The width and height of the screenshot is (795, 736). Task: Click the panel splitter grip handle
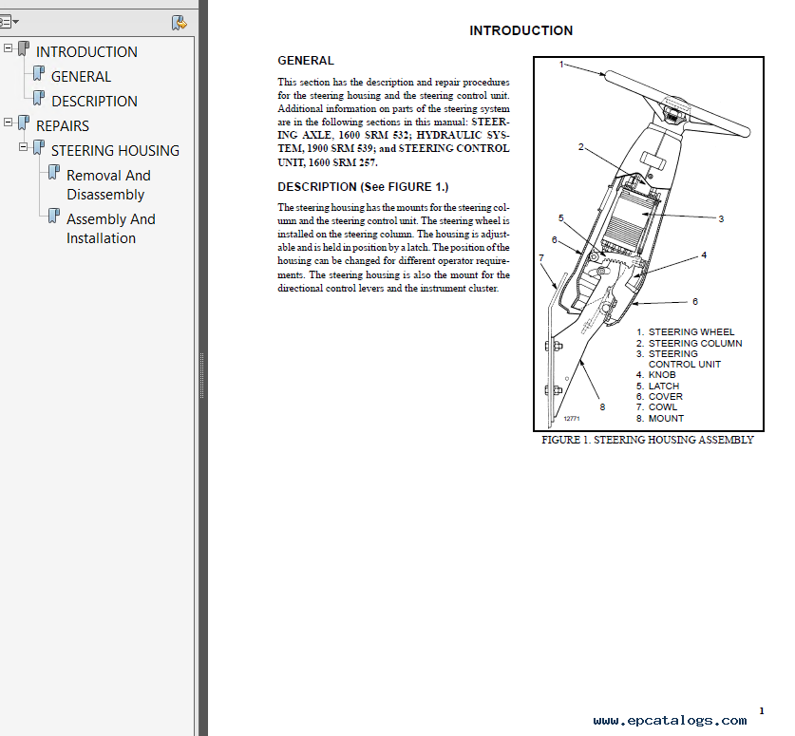(x=201, y=376)
